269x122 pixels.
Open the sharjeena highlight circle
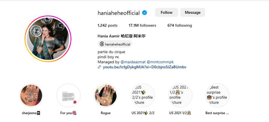click(x=31, y=95)
